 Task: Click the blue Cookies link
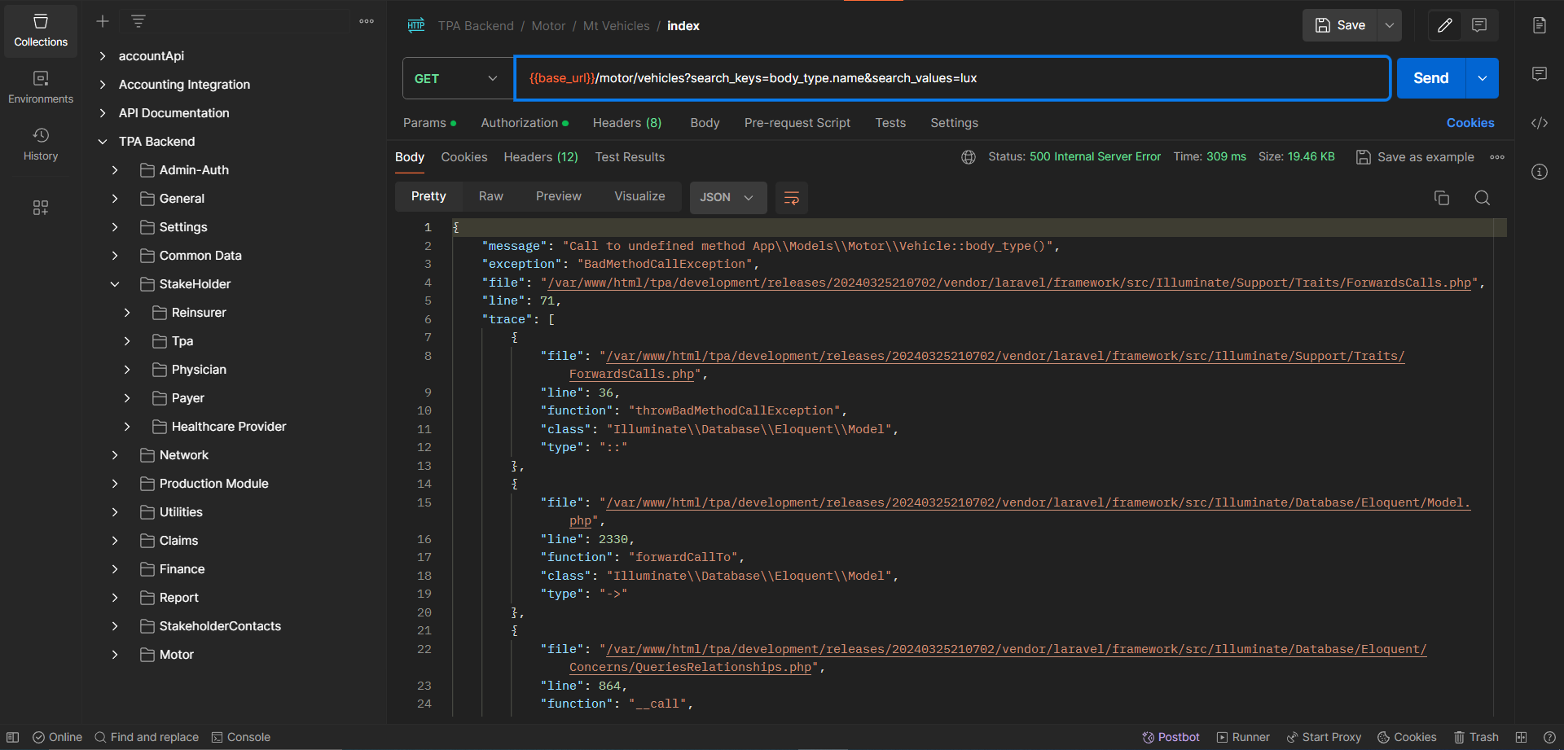click(x=1470, y=123)
